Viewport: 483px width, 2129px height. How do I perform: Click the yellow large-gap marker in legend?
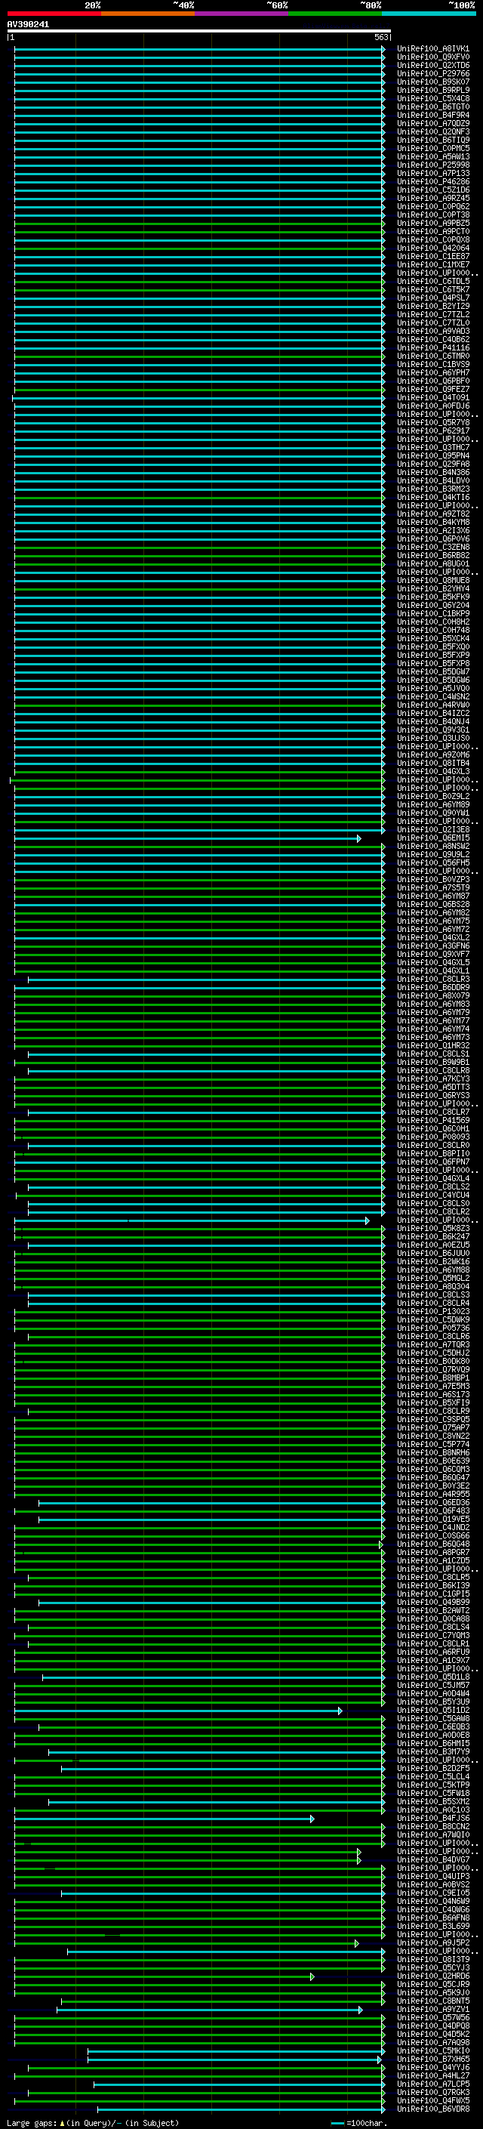(x=62, y=2122)
